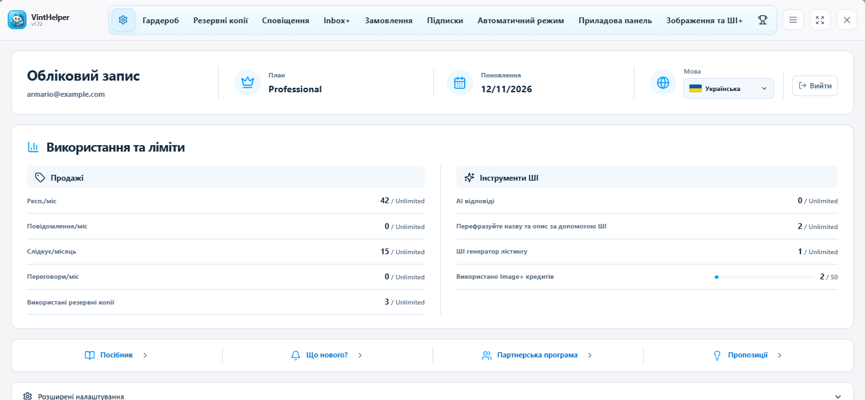865x400 pixels.
Task: Click the armario@example.com email text
Action: (66, 94)
